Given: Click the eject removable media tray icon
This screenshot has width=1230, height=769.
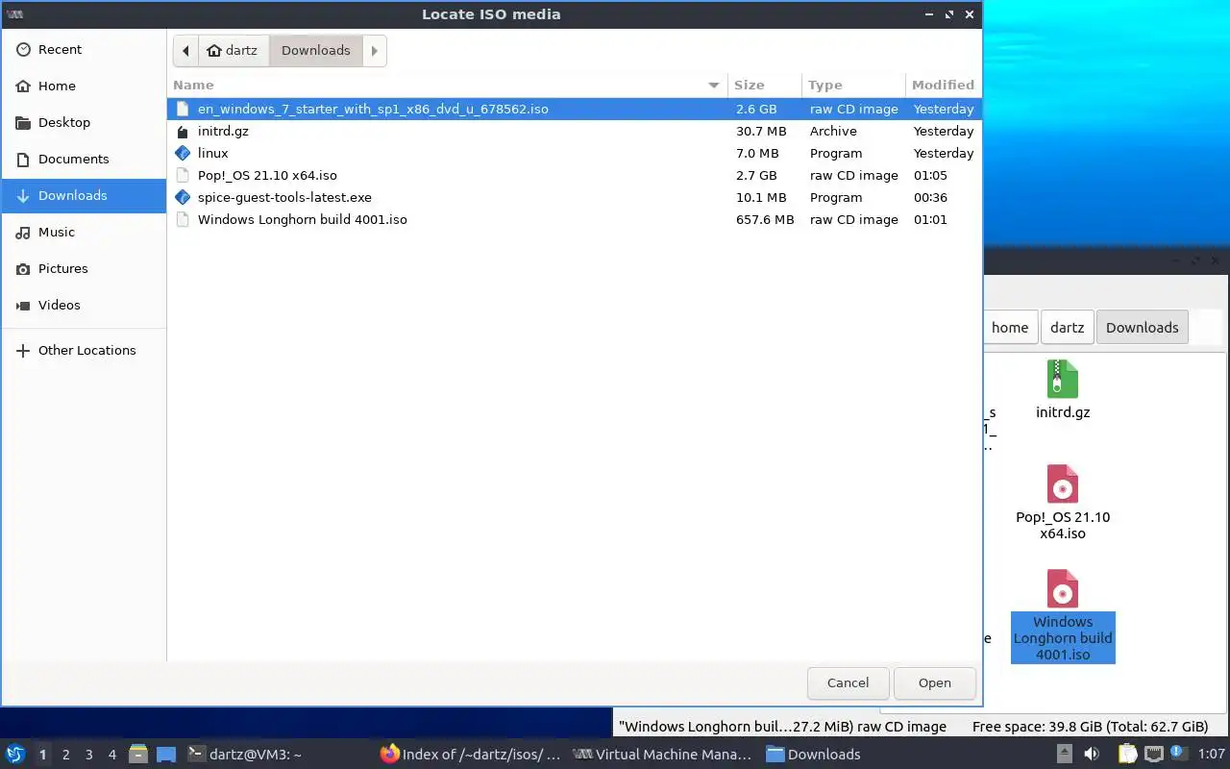Looking at the screenshot, I should [x=1065, y=755].
